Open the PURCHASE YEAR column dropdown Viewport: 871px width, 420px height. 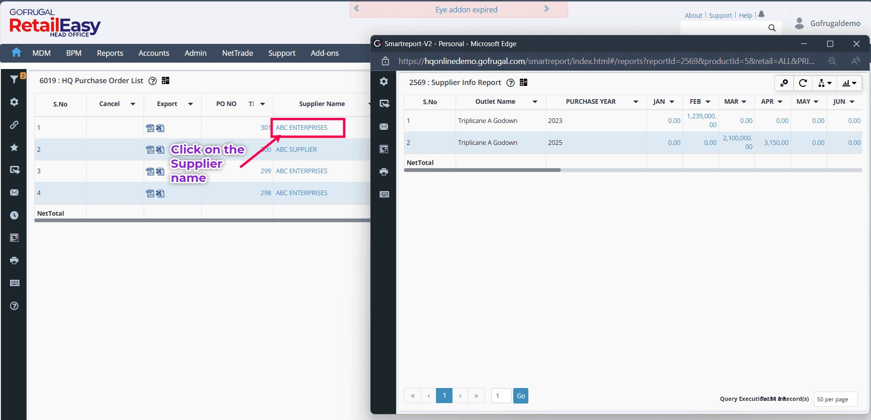(636, 102)
